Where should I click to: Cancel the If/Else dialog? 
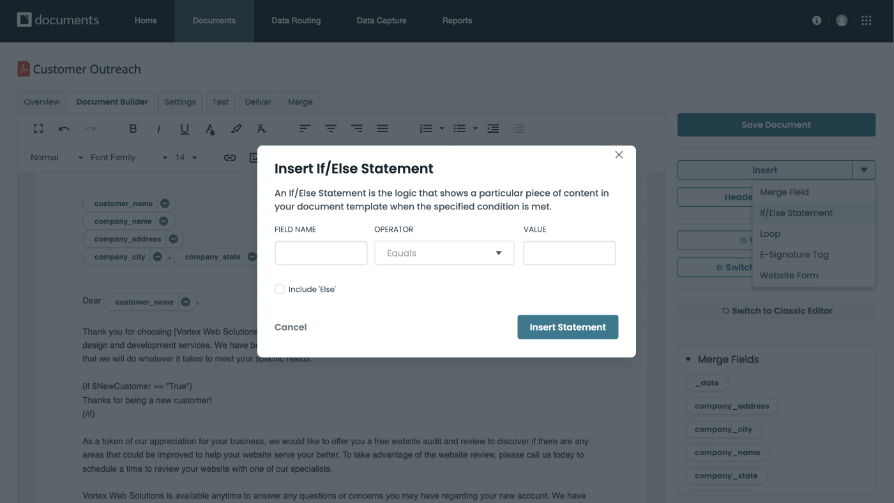pos(291,327)
